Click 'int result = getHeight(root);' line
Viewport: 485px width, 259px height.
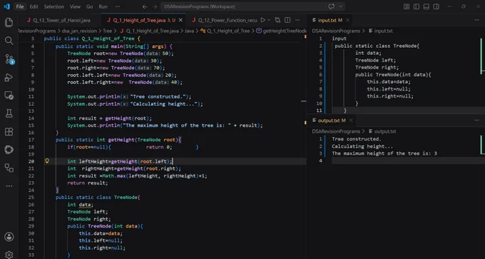(x=110, y=118)
